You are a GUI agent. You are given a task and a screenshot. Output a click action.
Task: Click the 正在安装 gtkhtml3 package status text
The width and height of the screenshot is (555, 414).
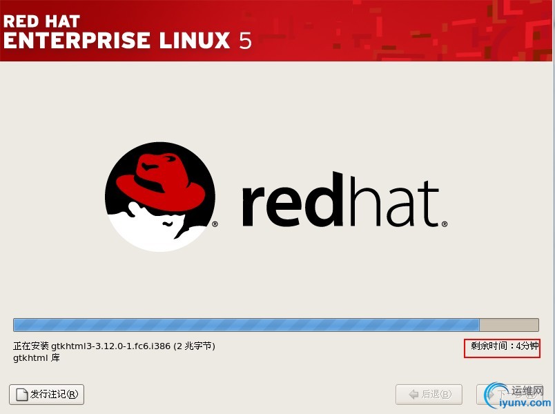(x=114, y=346)
